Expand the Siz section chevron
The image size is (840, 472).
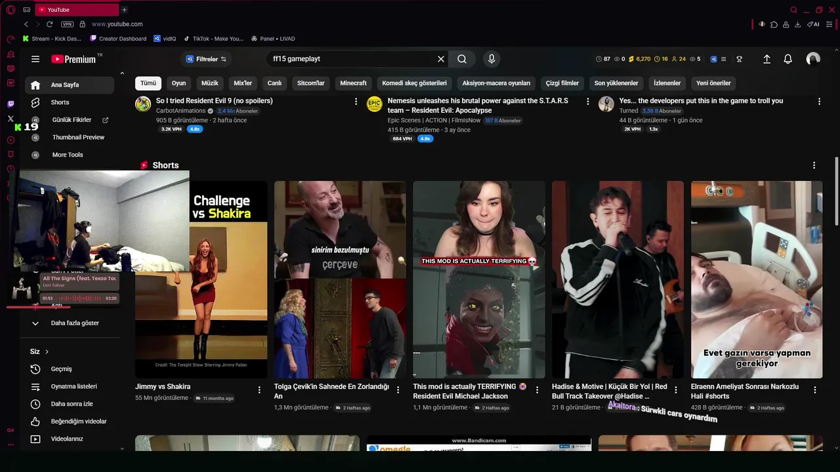pos(47,351)
